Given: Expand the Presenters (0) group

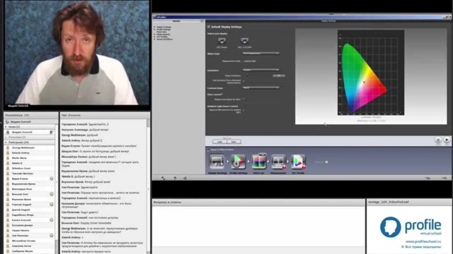Looking at the screenshot, I should (6, 137).
